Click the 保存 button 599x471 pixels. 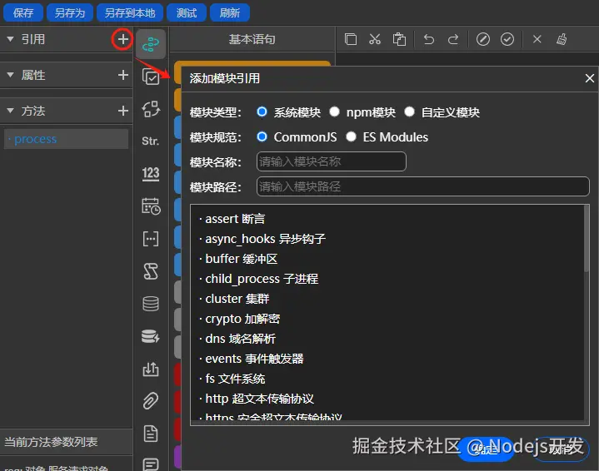(23, 12)
